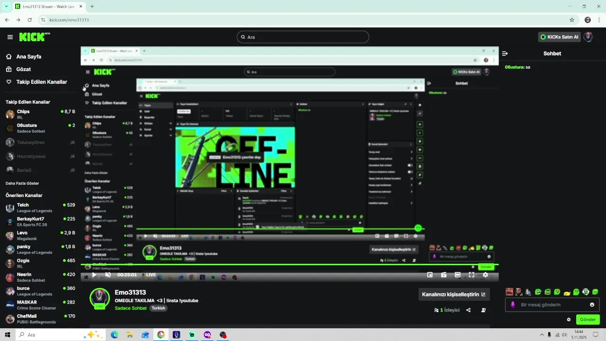Click the 06ustura username in chat

click(x=515, y=67)
